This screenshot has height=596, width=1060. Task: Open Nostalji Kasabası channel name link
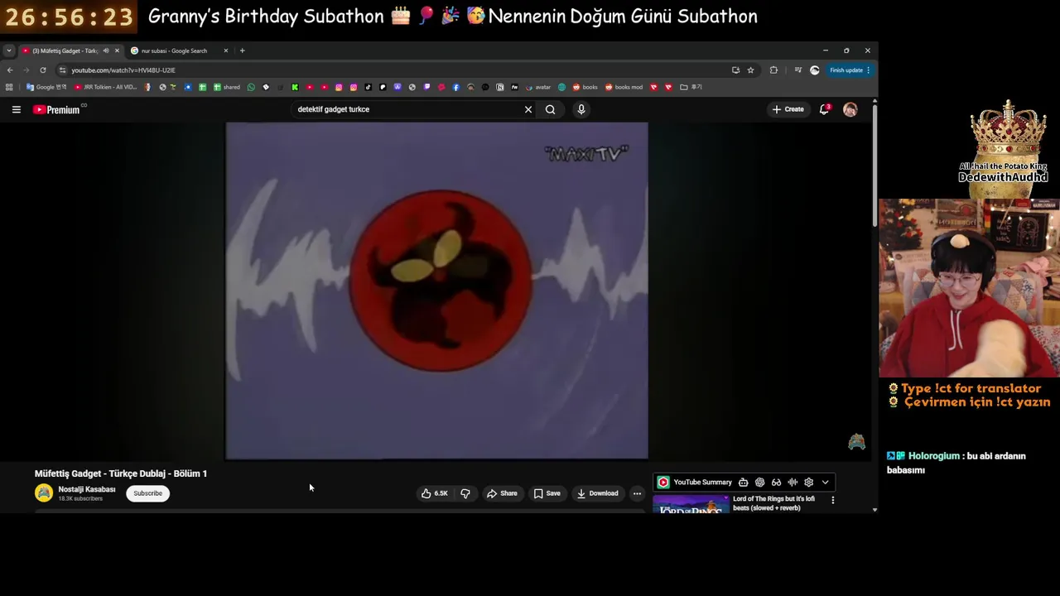[87, 489]
